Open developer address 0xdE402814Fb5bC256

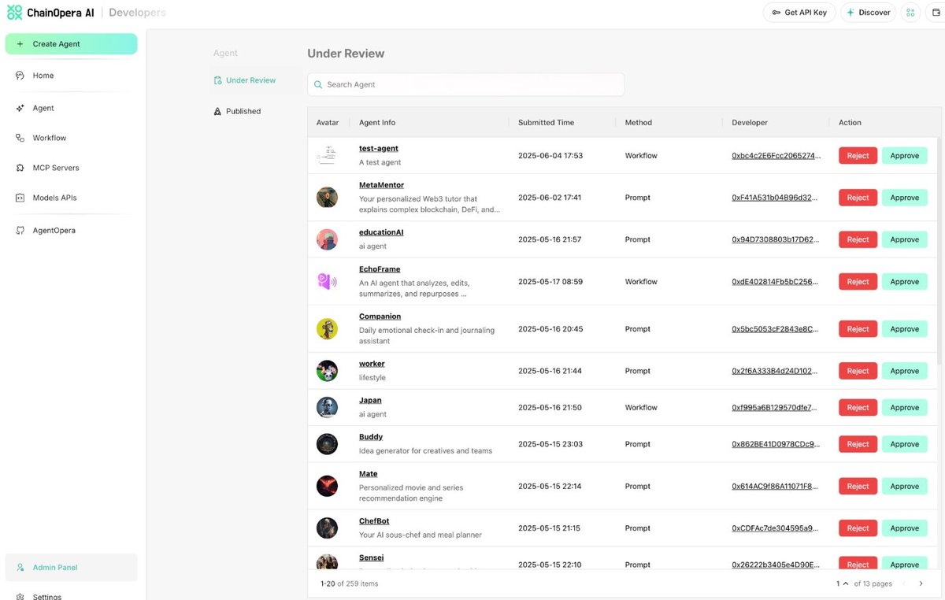coord(776,282)
